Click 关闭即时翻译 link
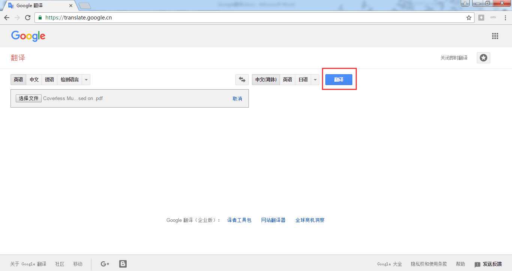Image resolution: width=512 pixels, height=271 pixels. [x=454, y=58]
